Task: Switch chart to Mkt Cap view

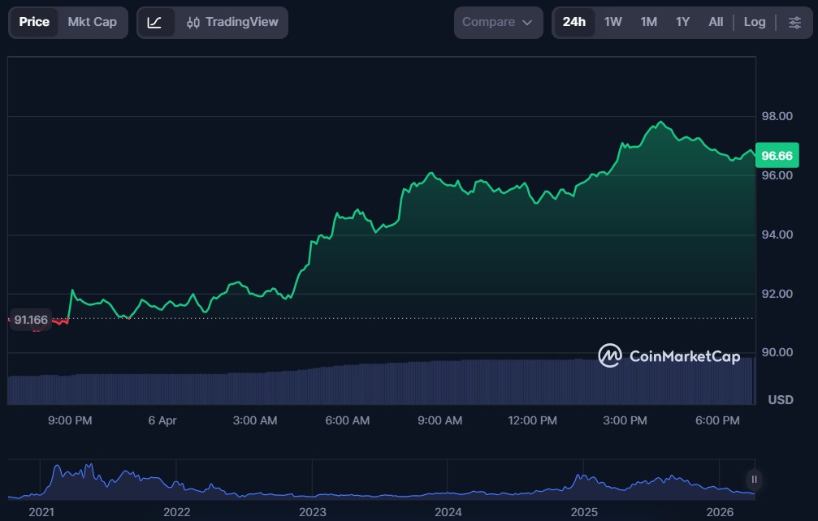Action: pos(92,23)
